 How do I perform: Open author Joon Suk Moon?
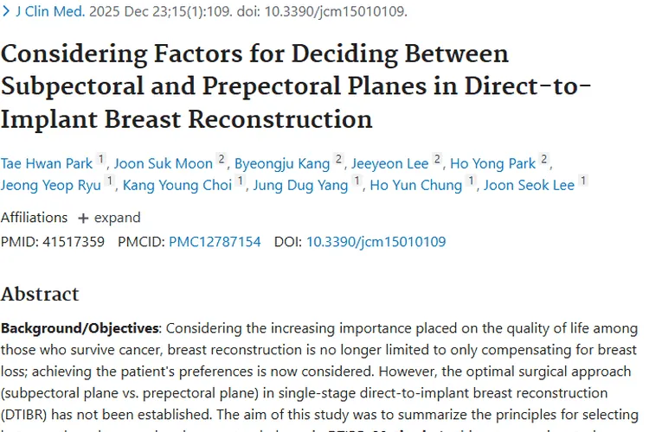pyautogui.click(x=164, y=162)
